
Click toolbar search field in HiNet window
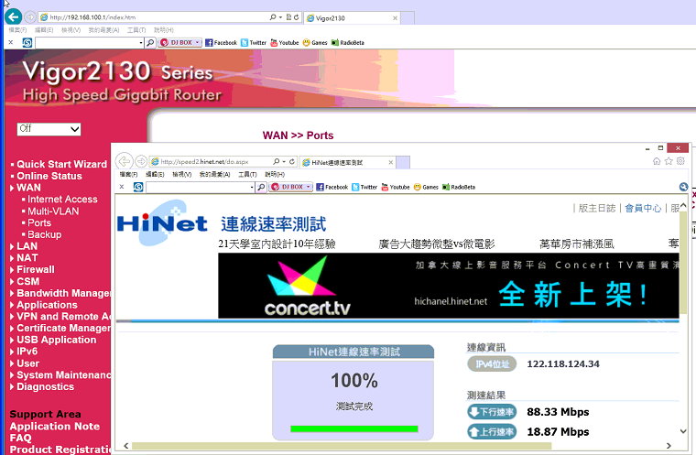[x=200, y=188]
